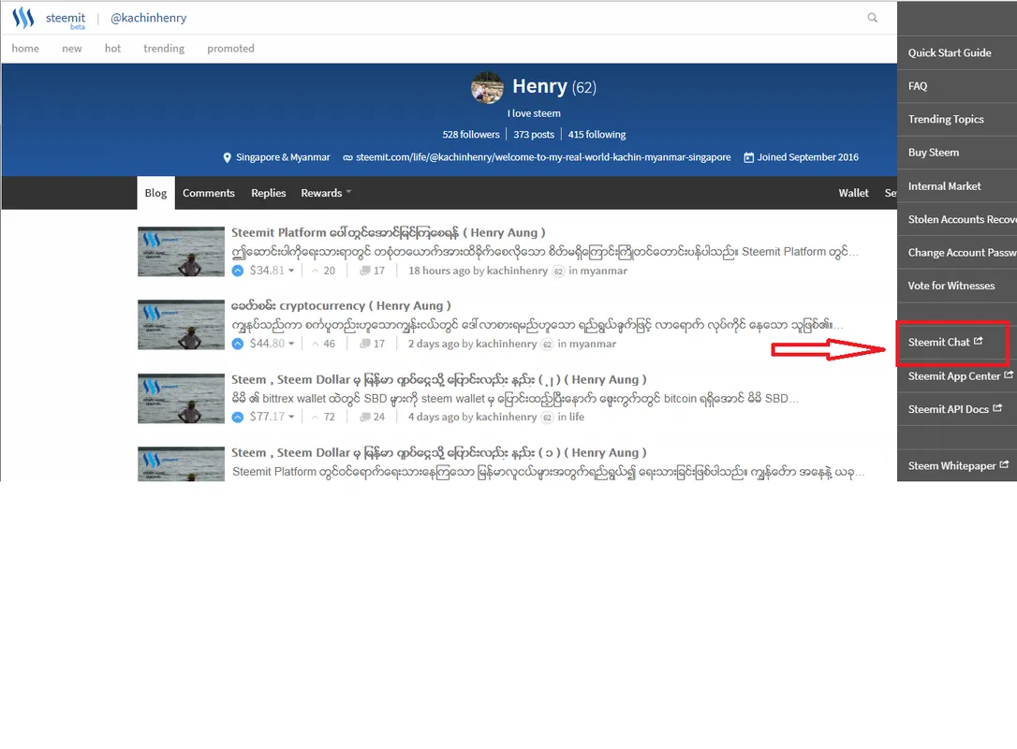The image size is (1017, 749).
Task: Open comments icon on 18 hours ago post
Action: tap(365, 271)
